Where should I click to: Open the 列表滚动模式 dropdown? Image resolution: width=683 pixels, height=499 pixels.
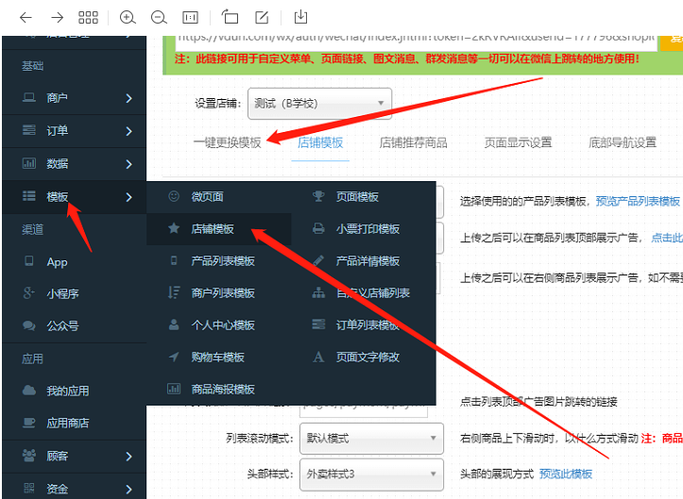point(369,439)
